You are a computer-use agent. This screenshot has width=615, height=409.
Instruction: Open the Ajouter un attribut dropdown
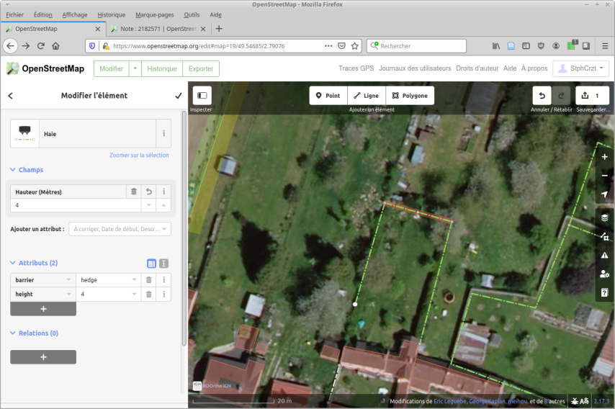click(x=120, y=229)
